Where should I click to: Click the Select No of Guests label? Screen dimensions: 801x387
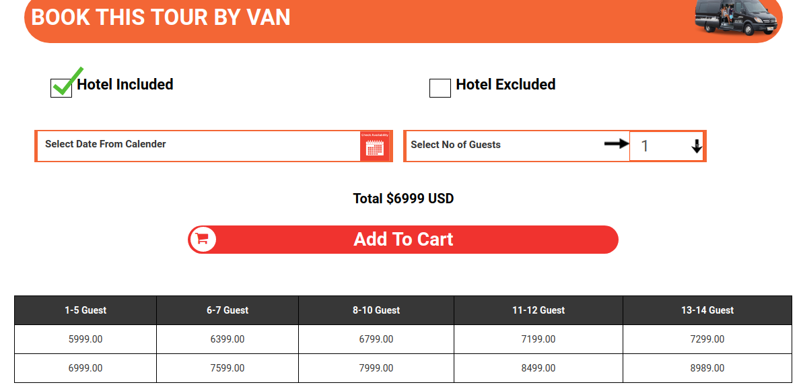[x=456, y=145]
